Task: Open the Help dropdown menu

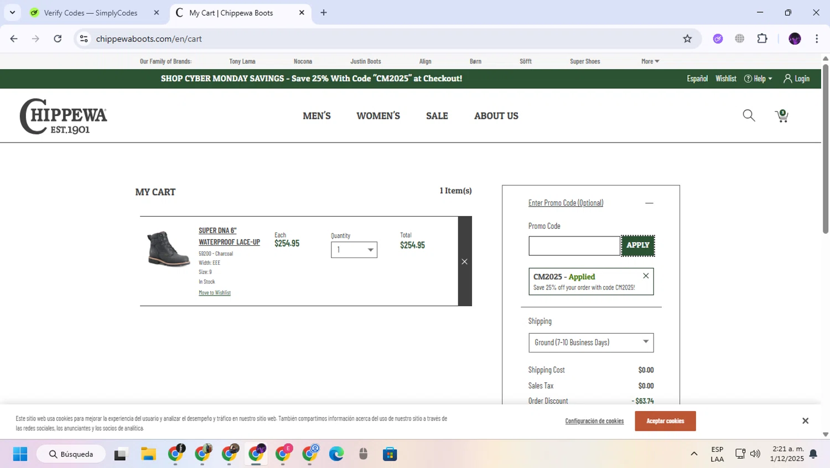Action: coord(758,78)
